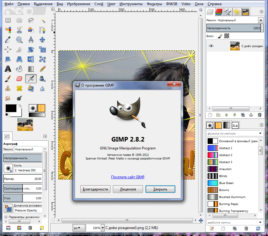Open the airbrush Режим Нормальный dropdown

coord(28,149)
